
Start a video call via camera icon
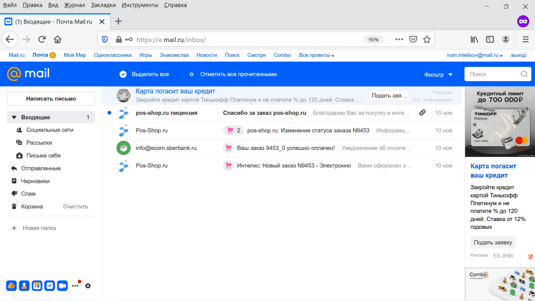63,286
